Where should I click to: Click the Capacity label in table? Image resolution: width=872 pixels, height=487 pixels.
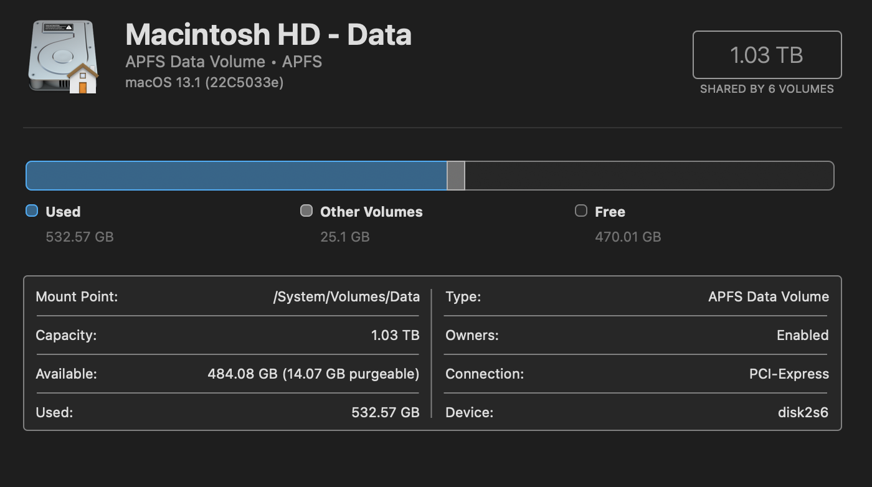click(66, 335)
